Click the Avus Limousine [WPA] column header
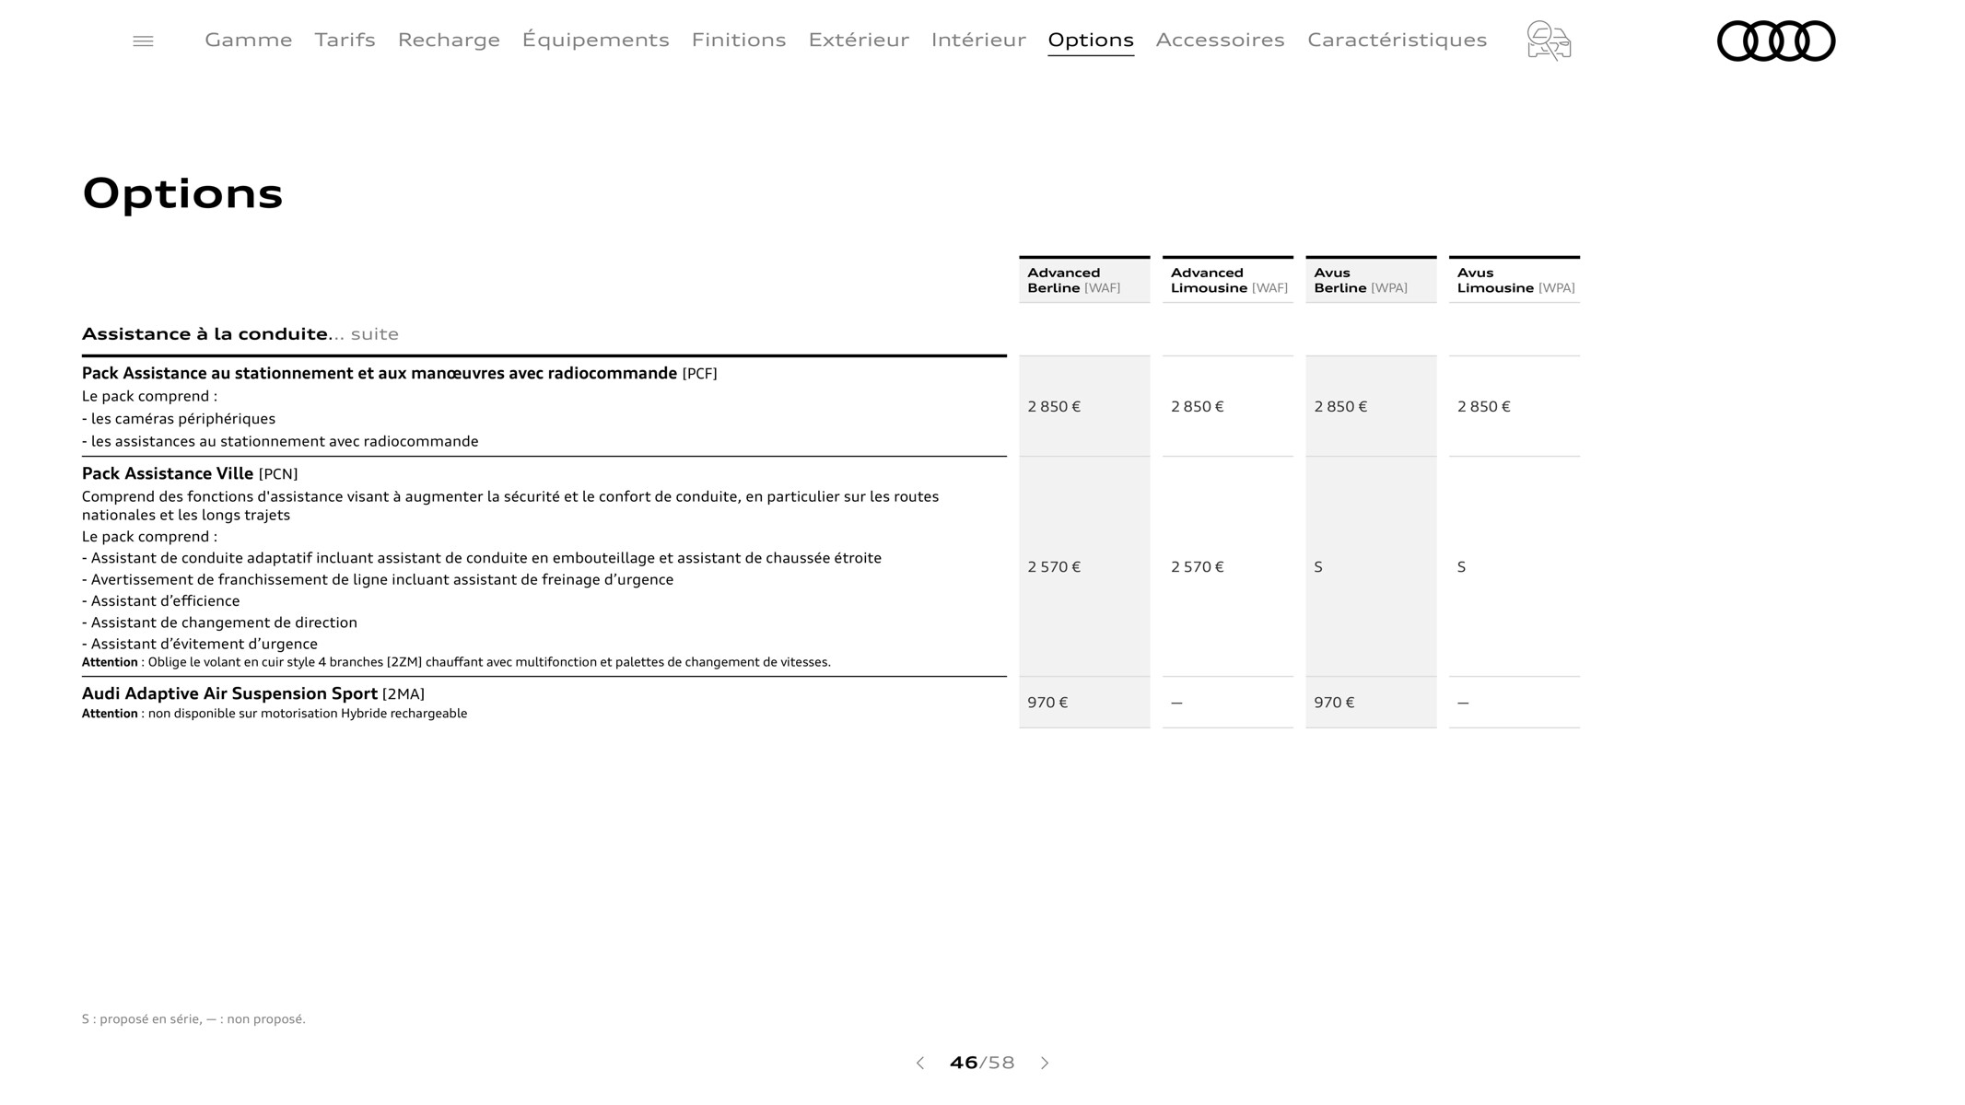 pyautogui.click(x=1515, y=280)
